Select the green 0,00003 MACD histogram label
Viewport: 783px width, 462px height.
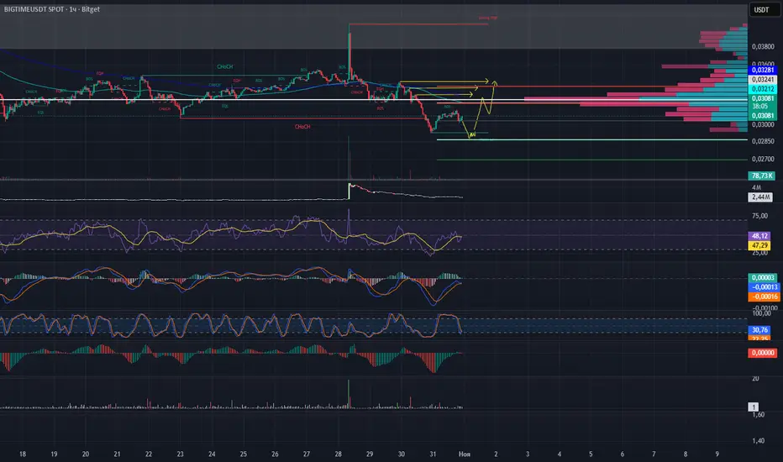click(763, 278)
